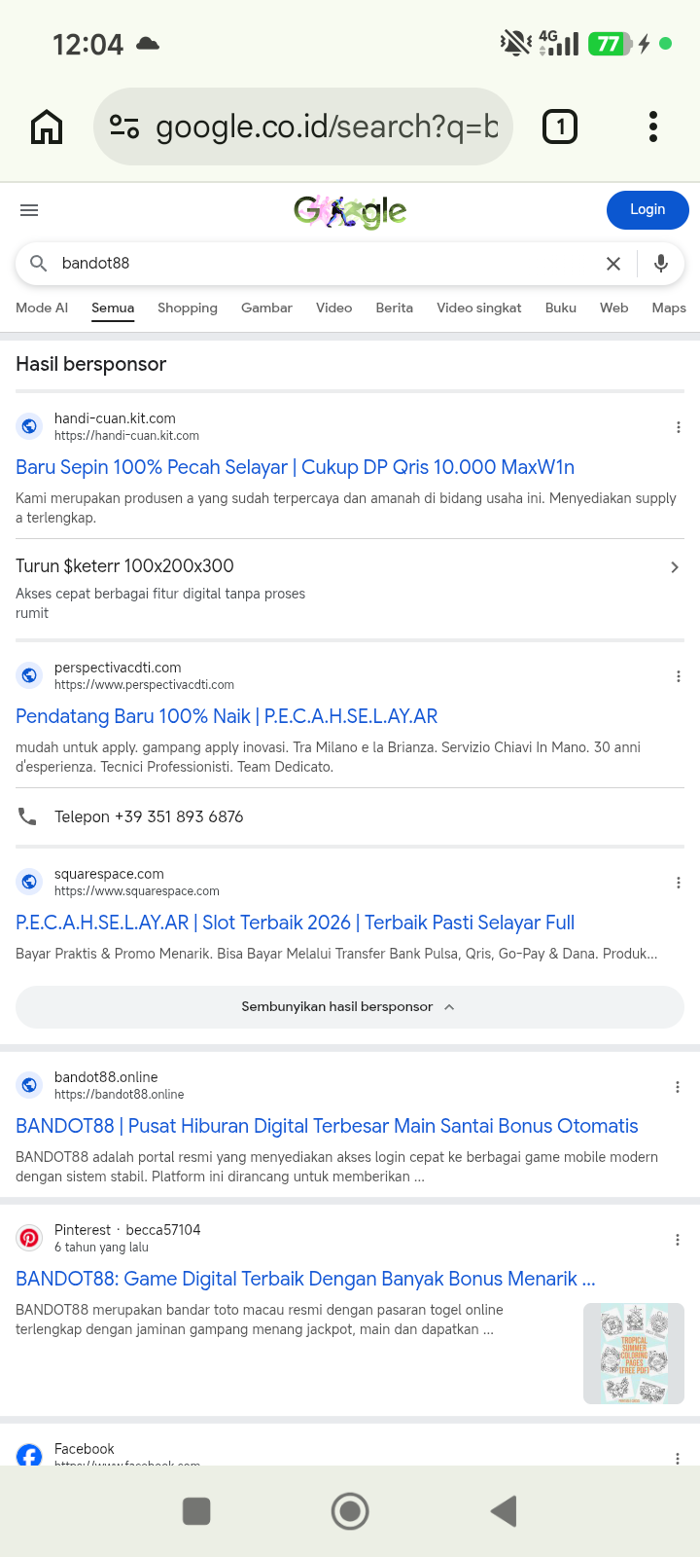Open Pinterest result coloring pages thumbnail
The width and height of the screenshot is (700, 1557).
pos(634,1354)
